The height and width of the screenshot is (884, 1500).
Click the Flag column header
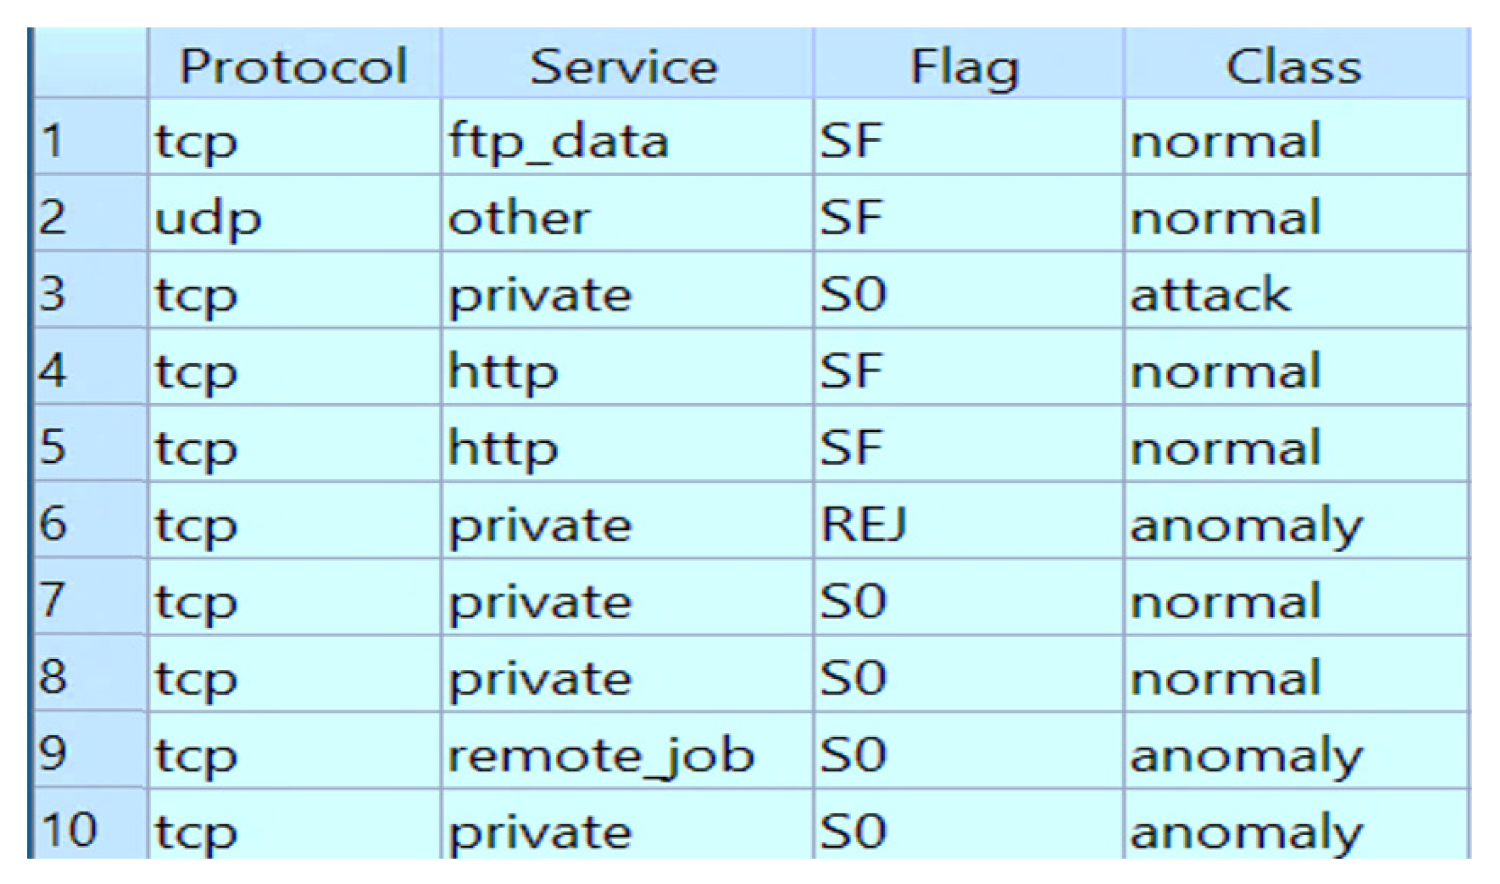(965, 65)
